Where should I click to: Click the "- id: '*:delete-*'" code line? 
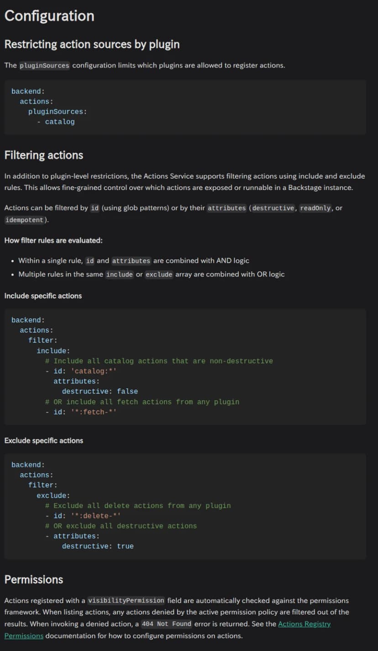[x=83, y=516]
